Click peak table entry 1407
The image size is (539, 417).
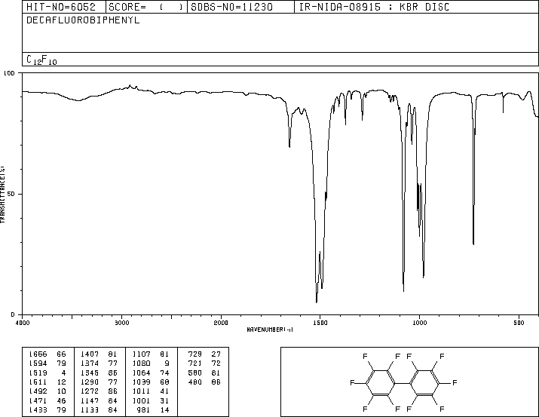tap(90, 354)
